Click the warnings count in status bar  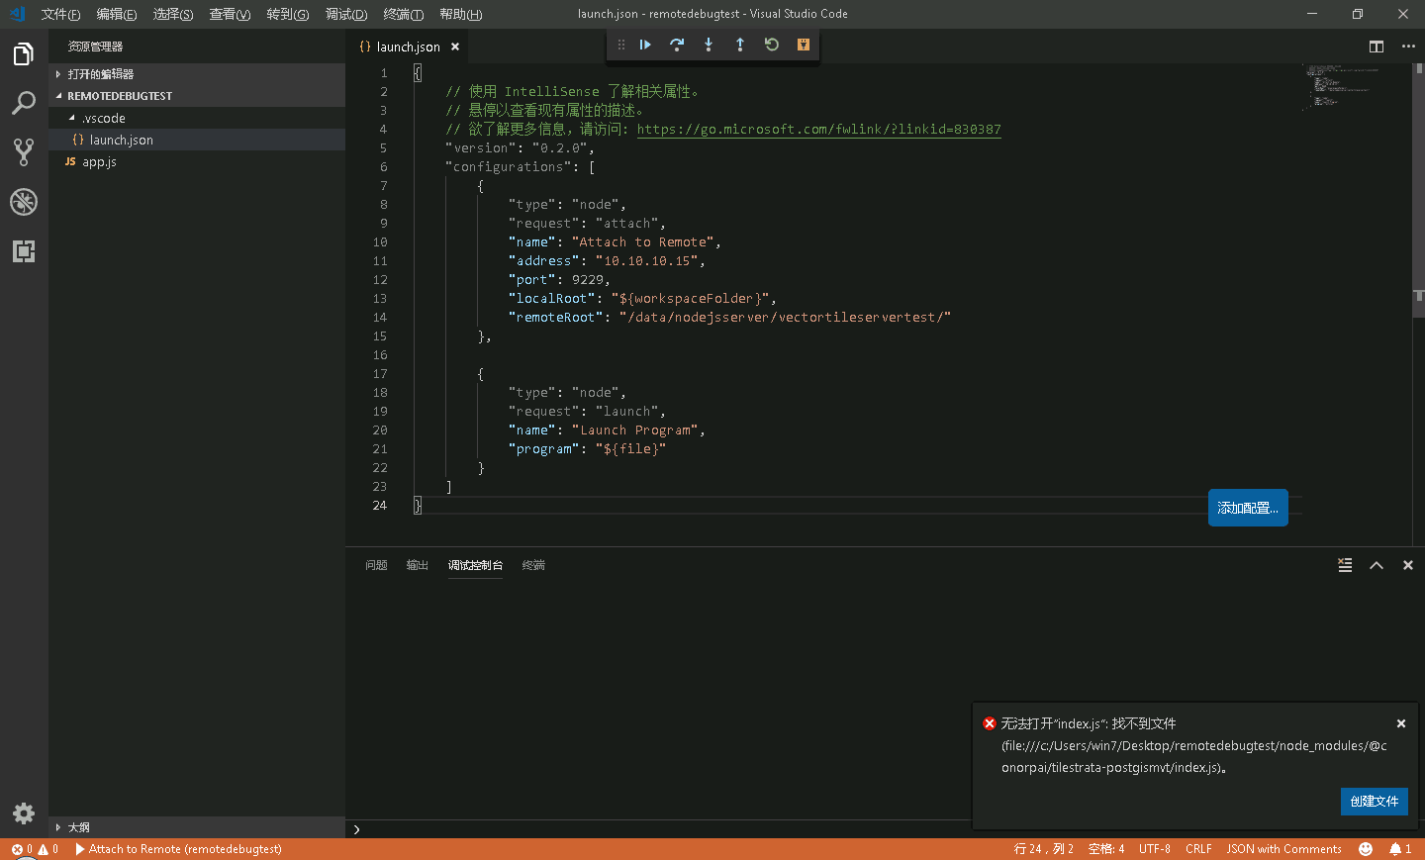tap(48, 849)
